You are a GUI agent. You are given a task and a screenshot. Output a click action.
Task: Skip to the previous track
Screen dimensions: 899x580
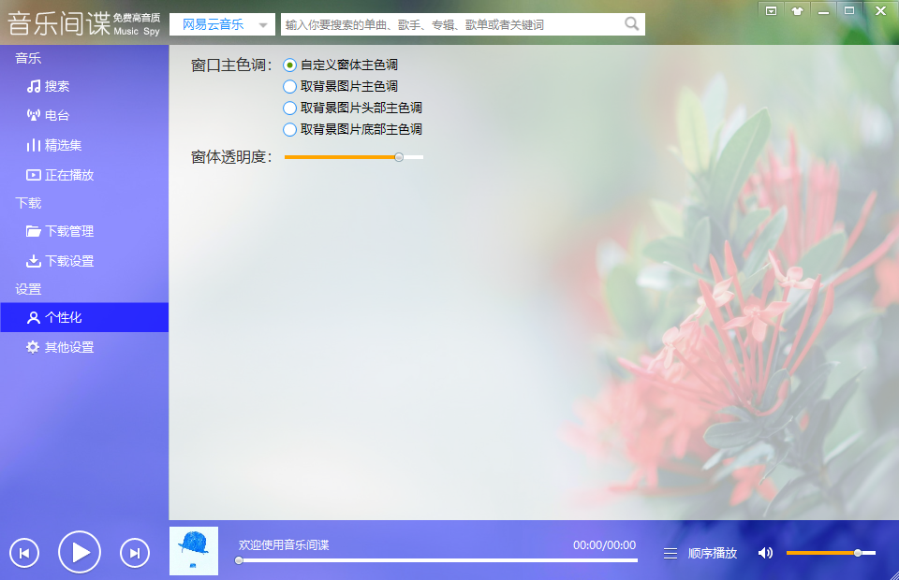pos(24,553)
